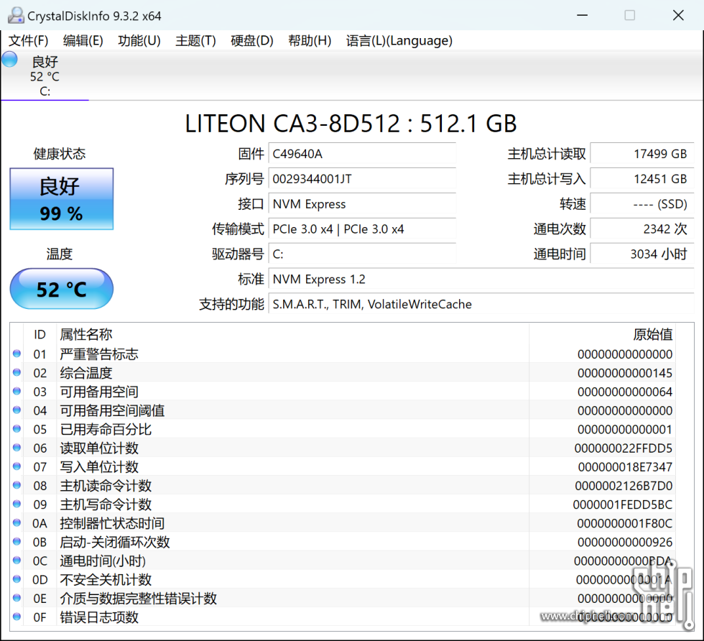Viewport: 704px width, 641px height.
Task: Click raw value 00000000000926
Action: [625, 542]
